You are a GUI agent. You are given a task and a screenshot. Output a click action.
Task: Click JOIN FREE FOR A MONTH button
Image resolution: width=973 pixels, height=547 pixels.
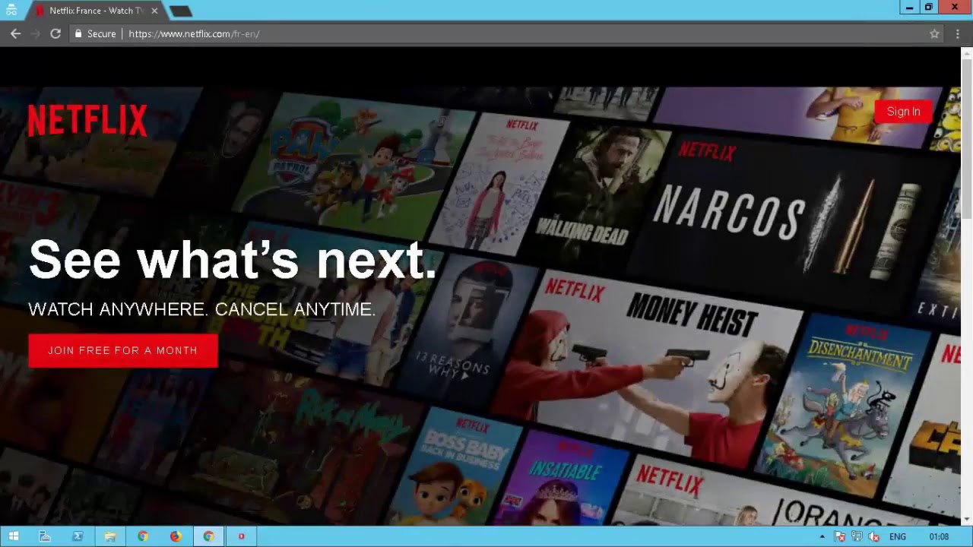(x=123, y=351)
